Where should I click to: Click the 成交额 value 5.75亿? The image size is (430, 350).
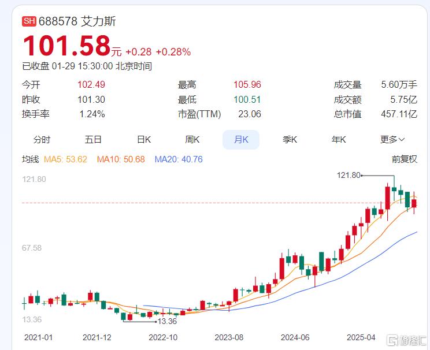pyautogui.click(x=403, y=99)
